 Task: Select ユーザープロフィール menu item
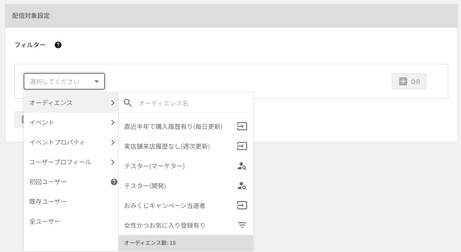[x=71, y=162]
